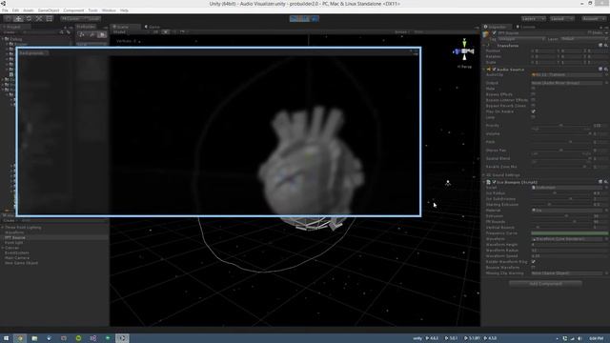This screenshot has width=610, height=343.
Task: Toggle the Bounce Waveform checkbox
Action: point(533,268)
